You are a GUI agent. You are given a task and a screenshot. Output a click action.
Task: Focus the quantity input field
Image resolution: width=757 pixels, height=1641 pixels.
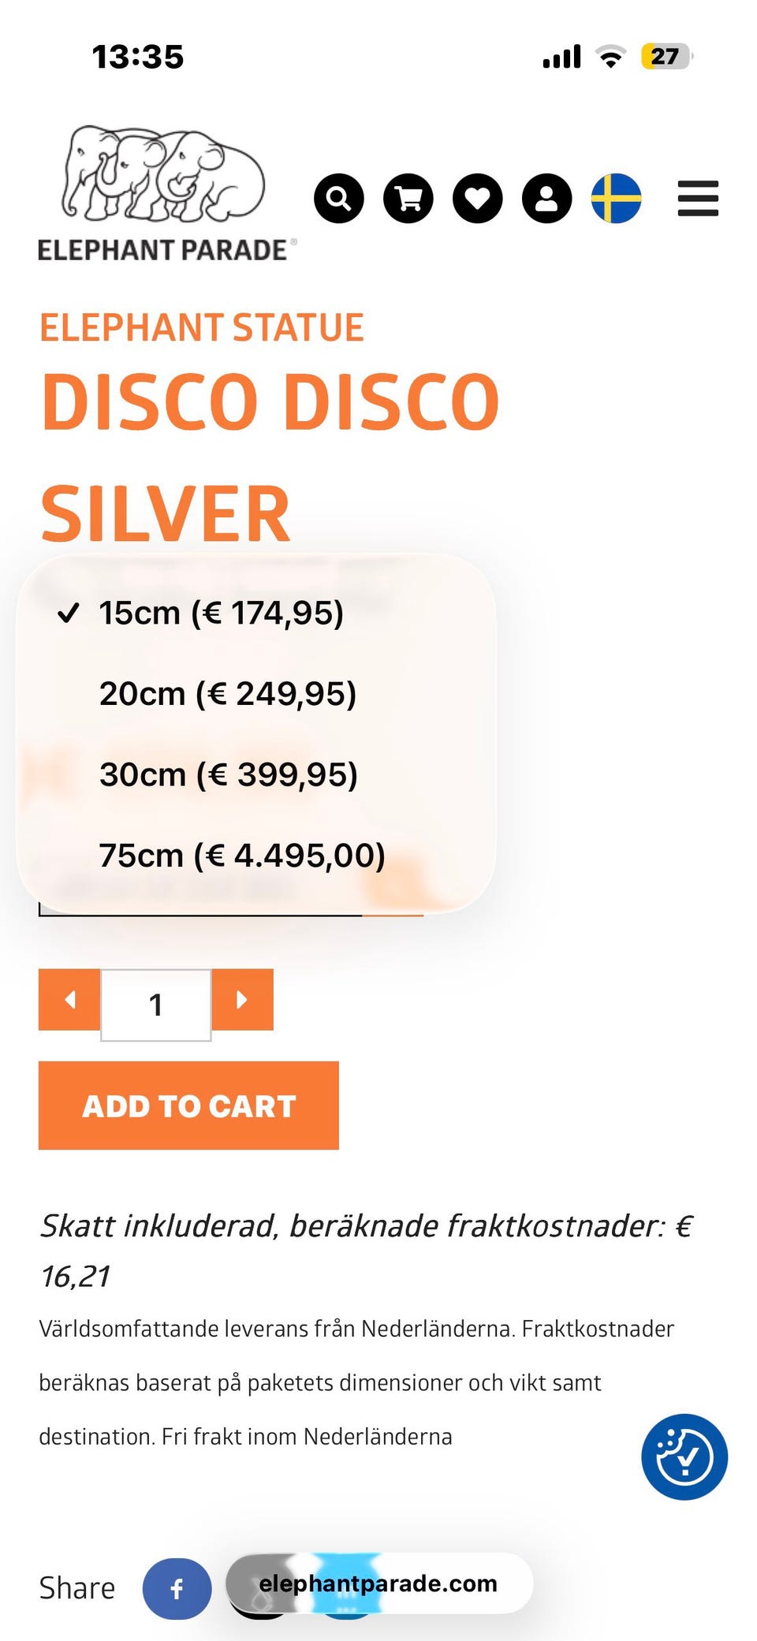(156, 1004)
